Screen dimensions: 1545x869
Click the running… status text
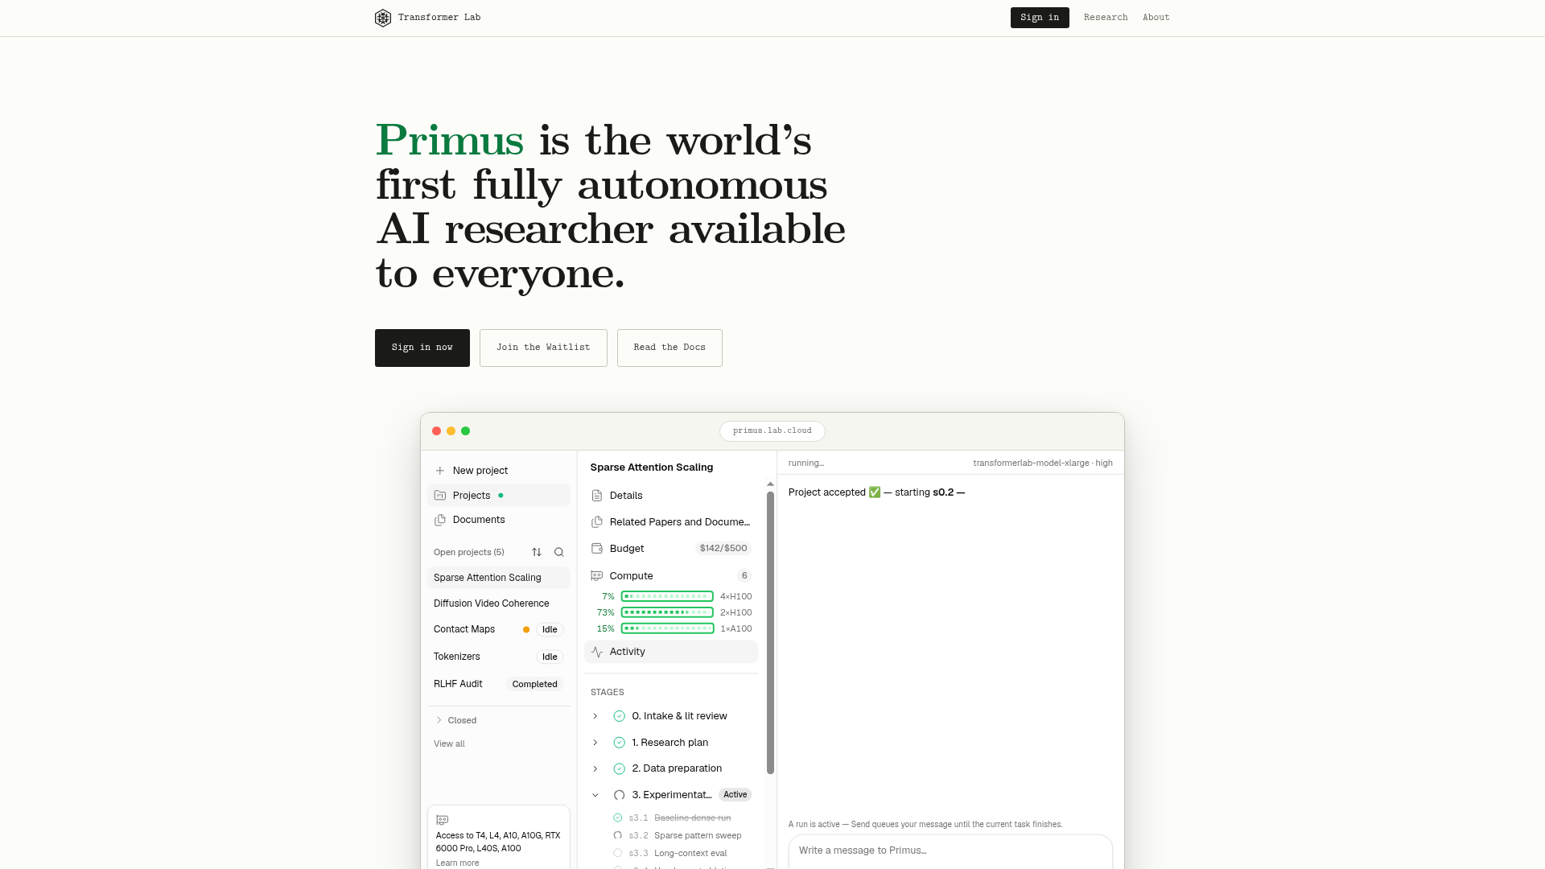tap(806, 463)
